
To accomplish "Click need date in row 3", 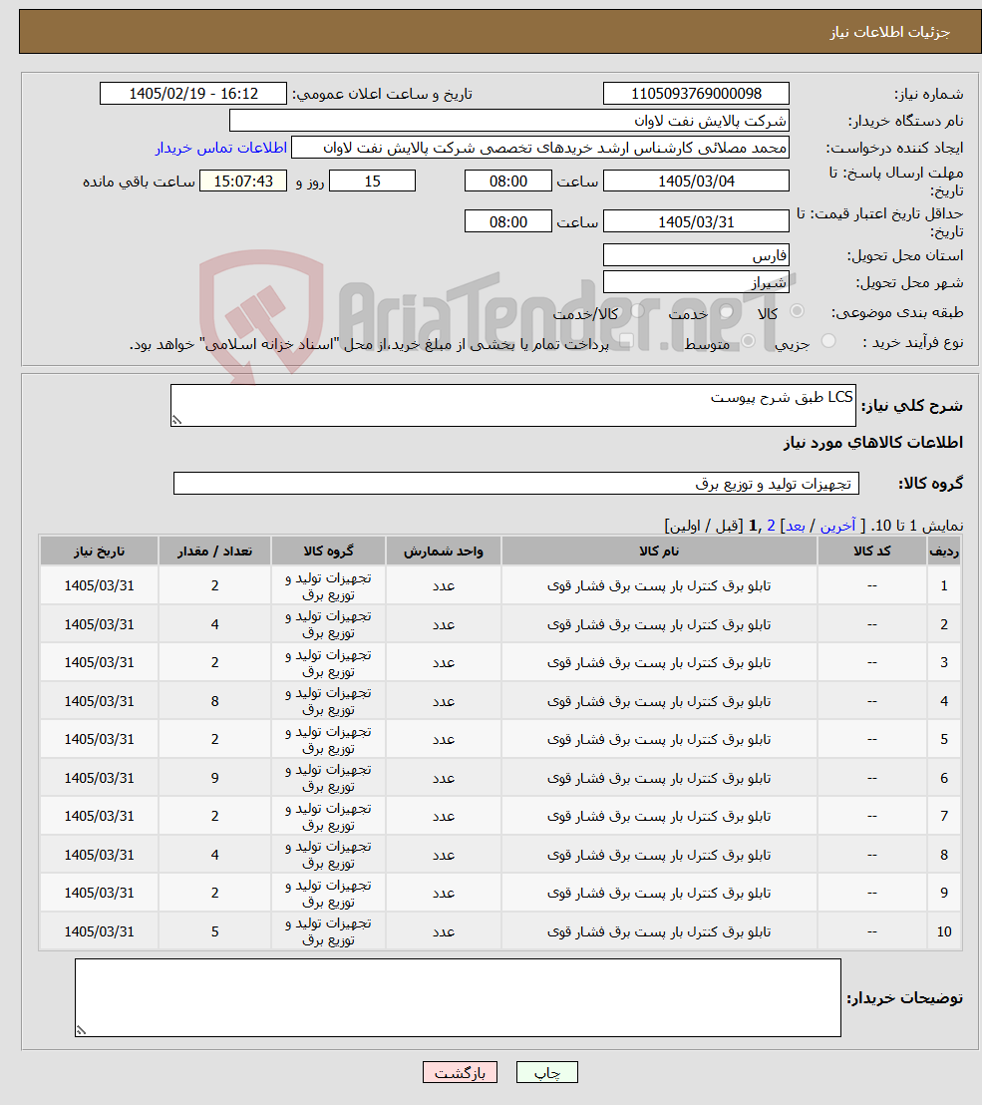I will [x=99, y=662].
